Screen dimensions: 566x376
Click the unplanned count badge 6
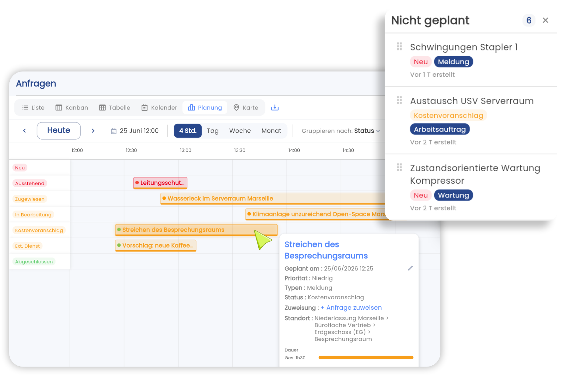(529, 20)
